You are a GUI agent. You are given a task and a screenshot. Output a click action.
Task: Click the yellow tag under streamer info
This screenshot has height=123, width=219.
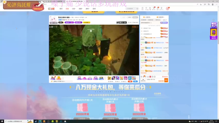pos(87,22)
